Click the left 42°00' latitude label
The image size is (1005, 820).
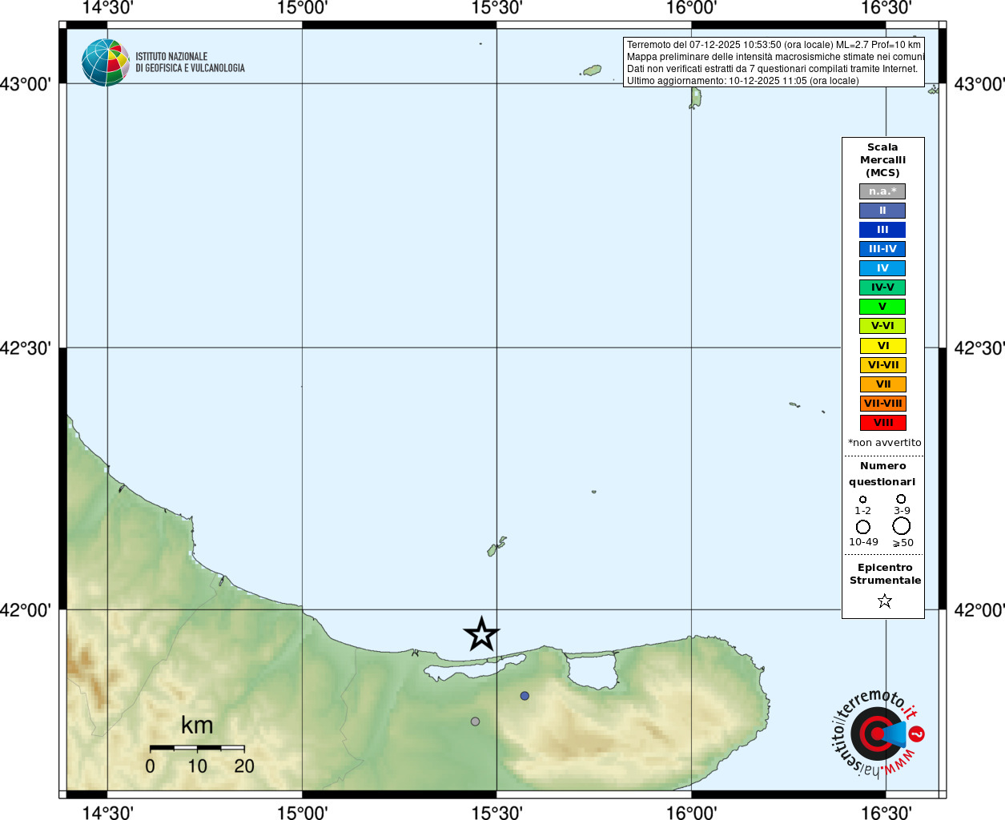(26, 610)
